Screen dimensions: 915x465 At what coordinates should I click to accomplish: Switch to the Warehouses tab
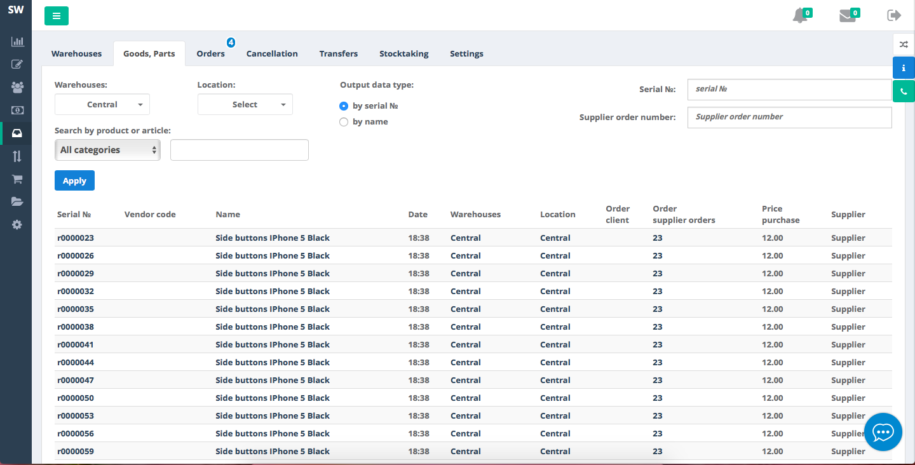pyautogui.click(x=76, y=54)
